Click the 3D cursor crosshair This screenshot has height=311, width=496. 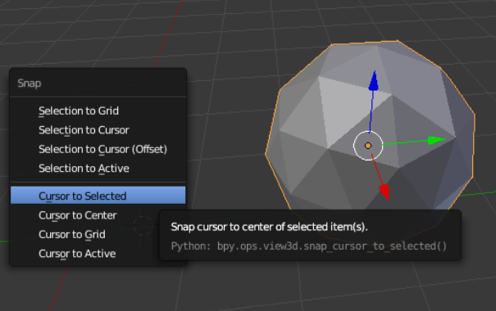pos(143,225)
